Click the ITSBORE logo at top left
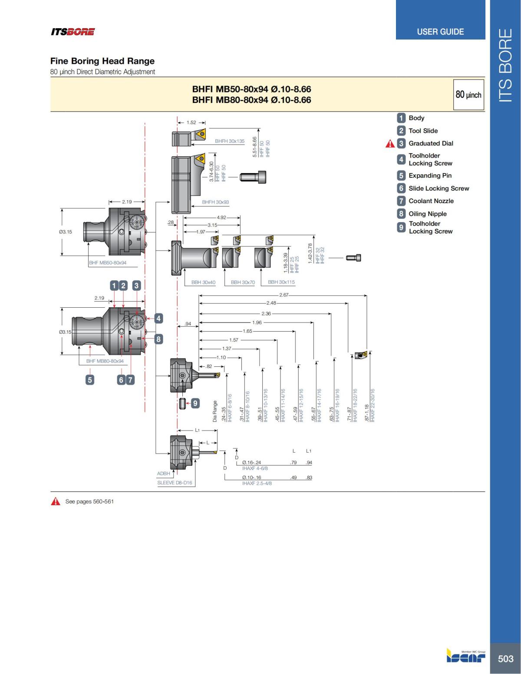The height and width of the screenshot is (674, 521). (x=73, y=32)
